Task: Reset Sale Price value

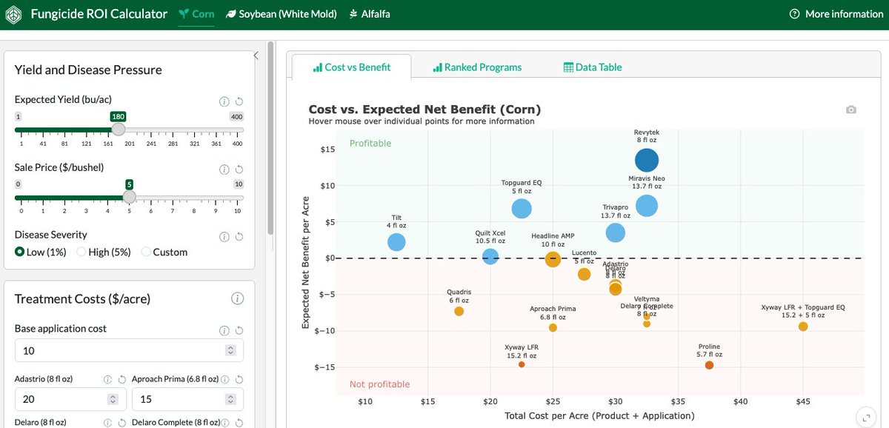Action: [239, 169]
